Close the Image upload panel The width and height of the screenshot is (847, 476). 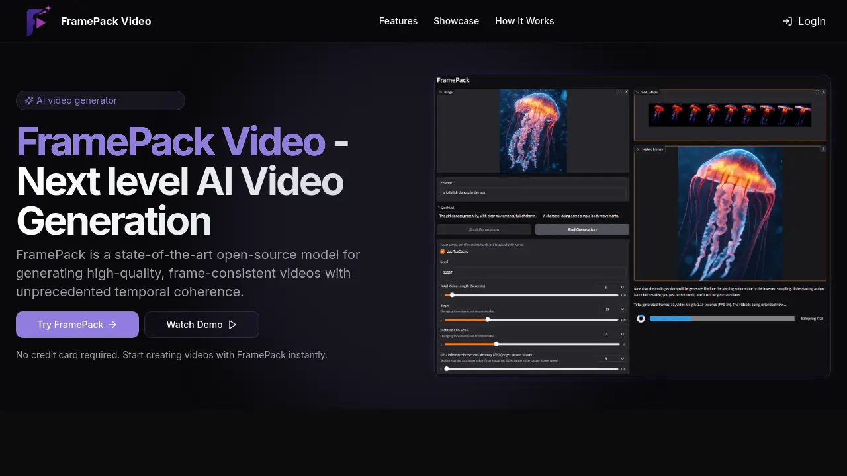point(627,92)
